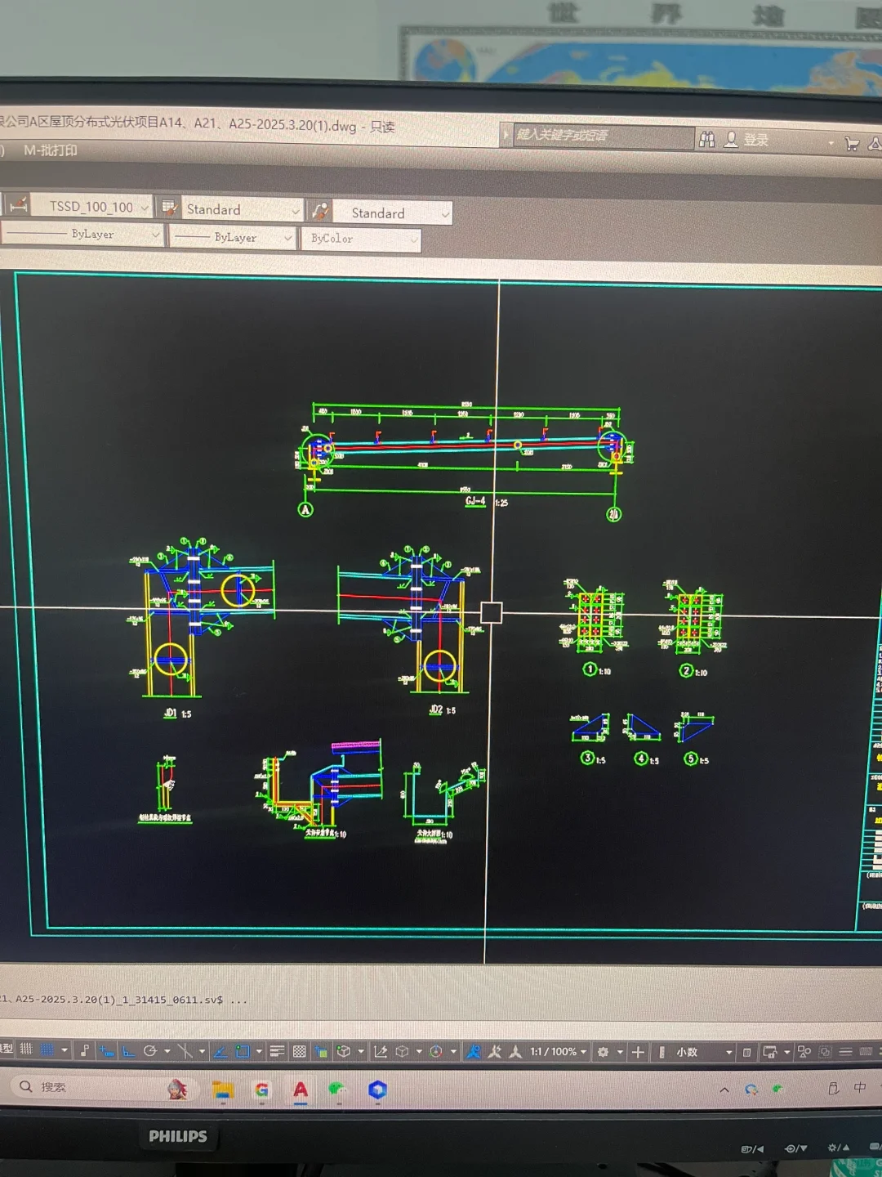
Task: Toggle object snap square icon
Action: tap(243, 1051)
